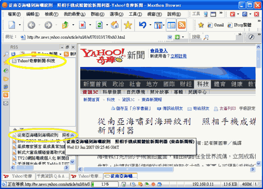Expand the address bar URL history dropdown

click(x=170, y=37)
